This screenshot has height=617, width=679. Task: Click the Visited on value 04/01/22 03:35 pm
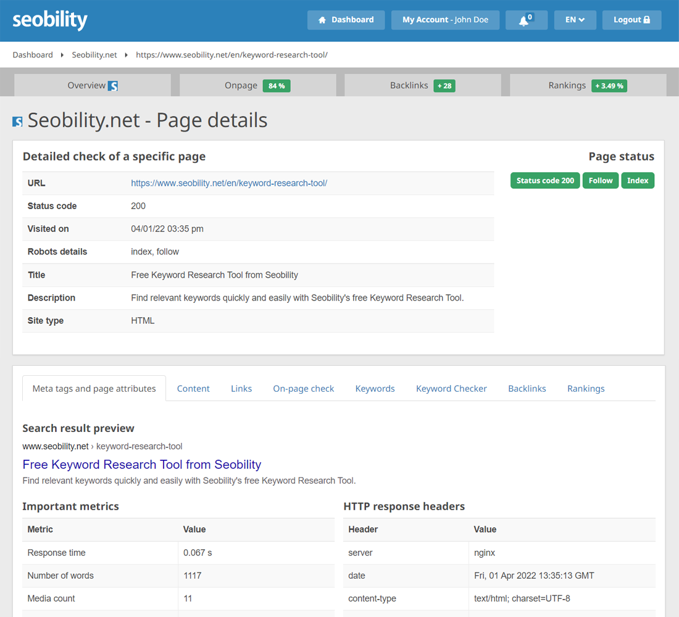[167, 229]
